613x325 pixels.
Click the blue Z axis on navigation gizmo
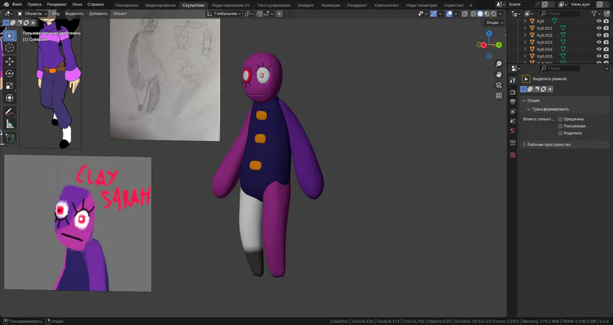point(488,33)
